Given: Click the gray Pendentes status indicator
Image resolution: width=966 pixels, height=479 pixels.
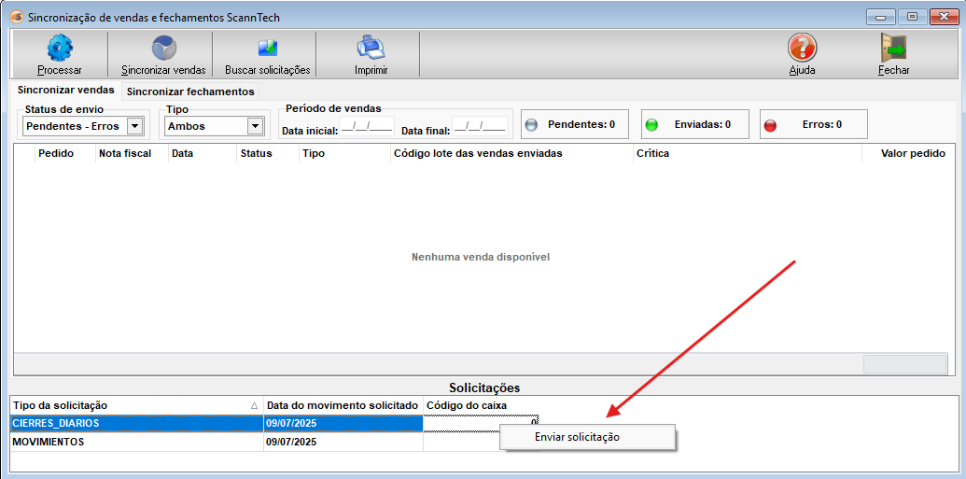Looking at the screenshot, I should pyautogui.click(x=532, y=124).
